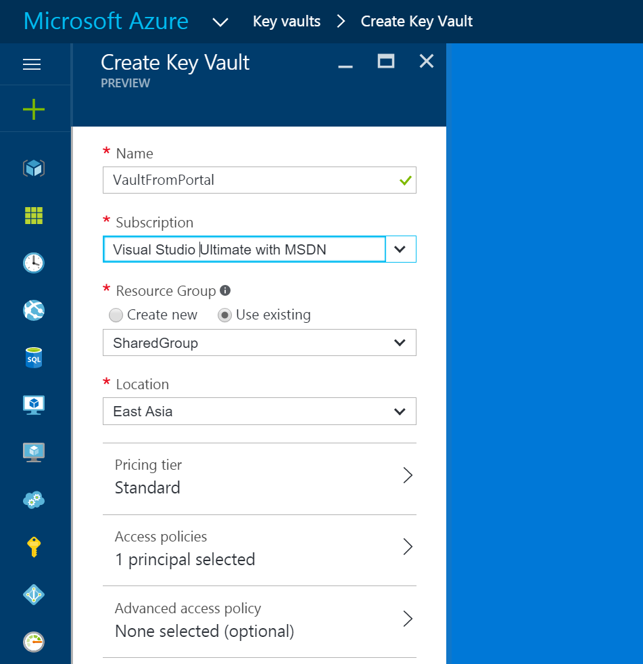Open classic Virtual machines gray monitor icon
This screenshot has width=643, height=664.
34,453
